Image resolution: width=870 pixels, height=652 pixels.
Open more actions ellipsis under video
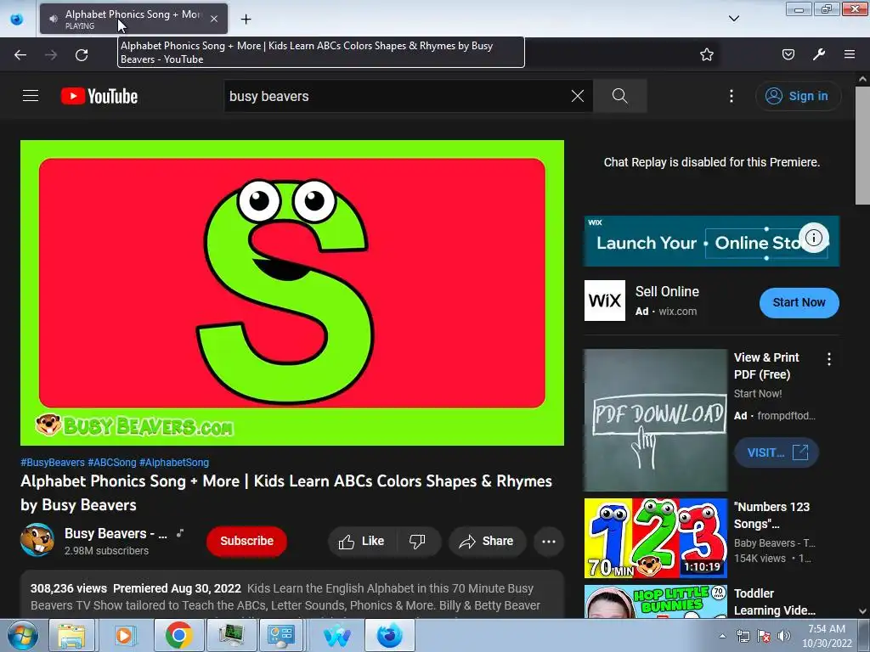coord(549,541)
